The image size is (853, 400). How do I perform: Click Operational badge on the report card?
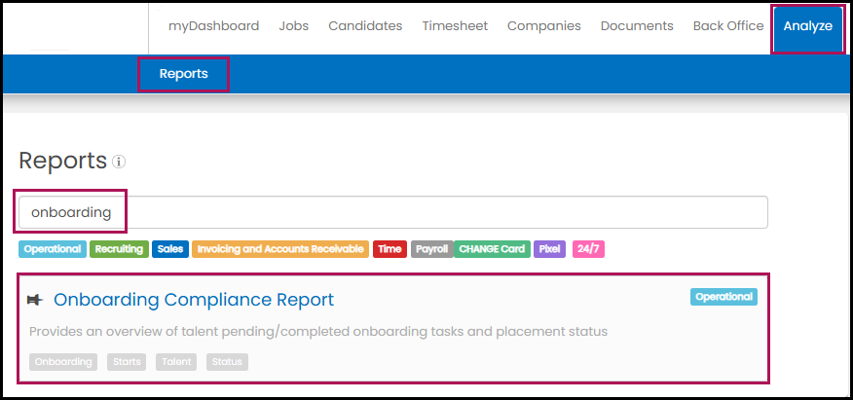pos(723,297)
